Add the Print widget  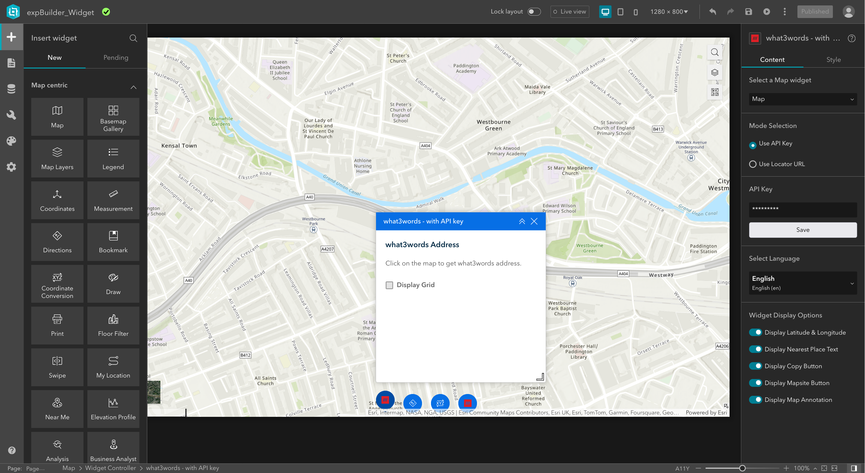coord(57,325)
